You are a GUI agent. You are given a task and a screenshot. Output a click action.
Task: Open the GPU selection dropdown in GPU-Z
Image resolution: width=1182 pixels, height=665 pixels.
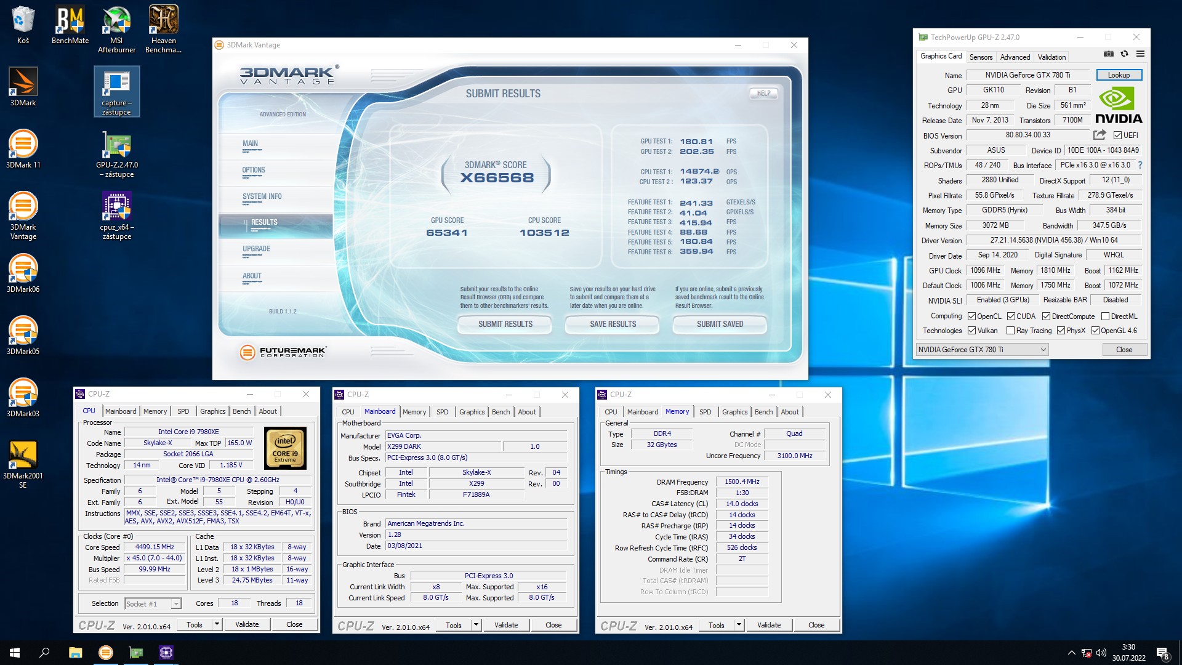[x=982, y=350]
